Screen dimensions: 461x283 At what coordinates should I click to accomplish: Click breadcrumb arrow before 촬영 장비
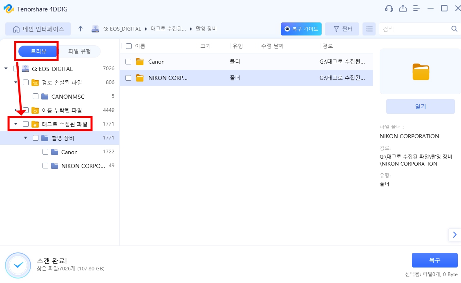[191, 29]
